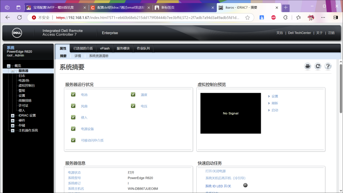Open 电源/热 in the sidebar tree

(x=24, y=80)
